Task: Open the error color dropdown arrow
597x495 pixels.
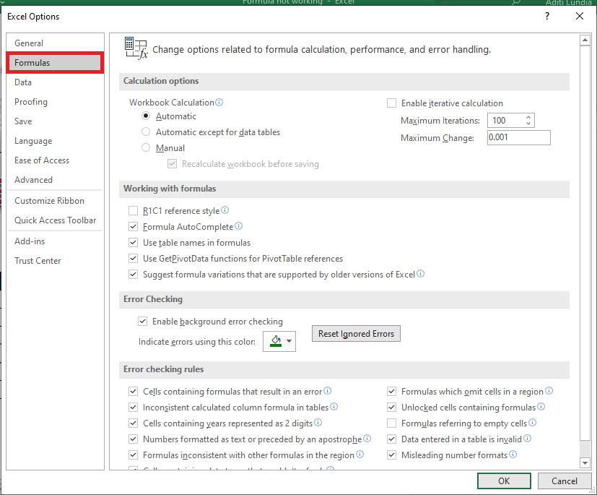Action: point(289,341)
